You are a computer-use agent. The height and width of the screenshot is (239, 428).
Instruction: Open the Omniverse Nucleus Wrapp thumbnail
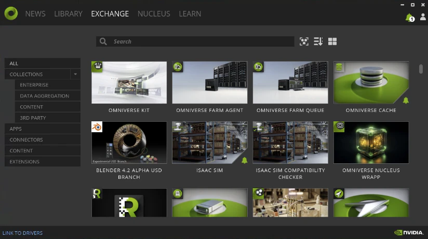[371, 143]
